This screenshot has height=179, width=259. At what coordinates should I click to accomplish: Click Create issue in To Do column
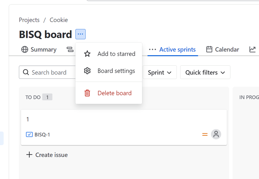[47, 155]
